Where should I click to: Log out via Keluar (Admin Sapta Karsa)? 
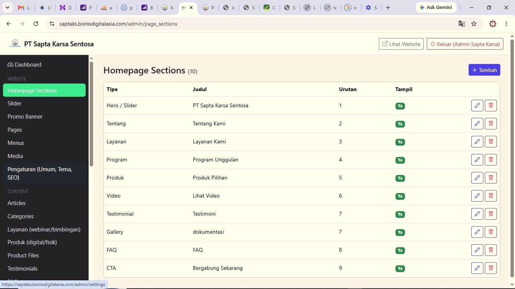pos(465,44)
